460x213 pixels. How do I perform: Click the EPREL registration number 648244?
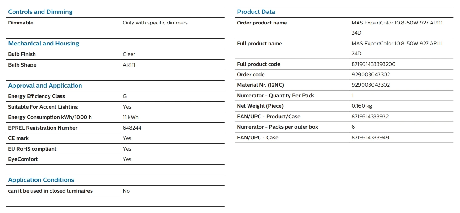coord(132,128)
